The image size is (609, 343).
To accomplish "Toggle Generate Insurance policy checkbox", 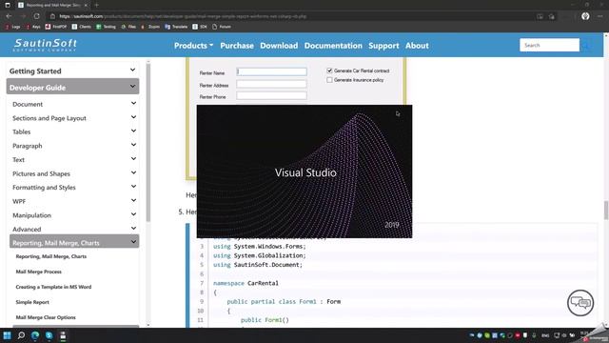I will point(329,80).
